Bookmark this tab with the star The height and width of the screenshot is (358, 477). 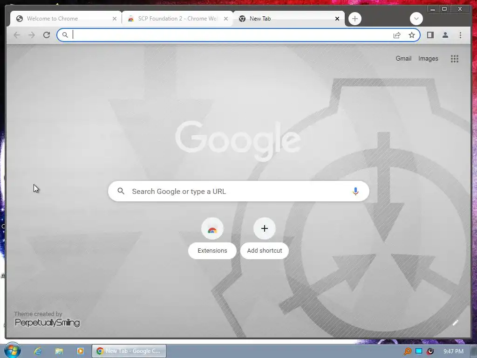coord(412,35)
